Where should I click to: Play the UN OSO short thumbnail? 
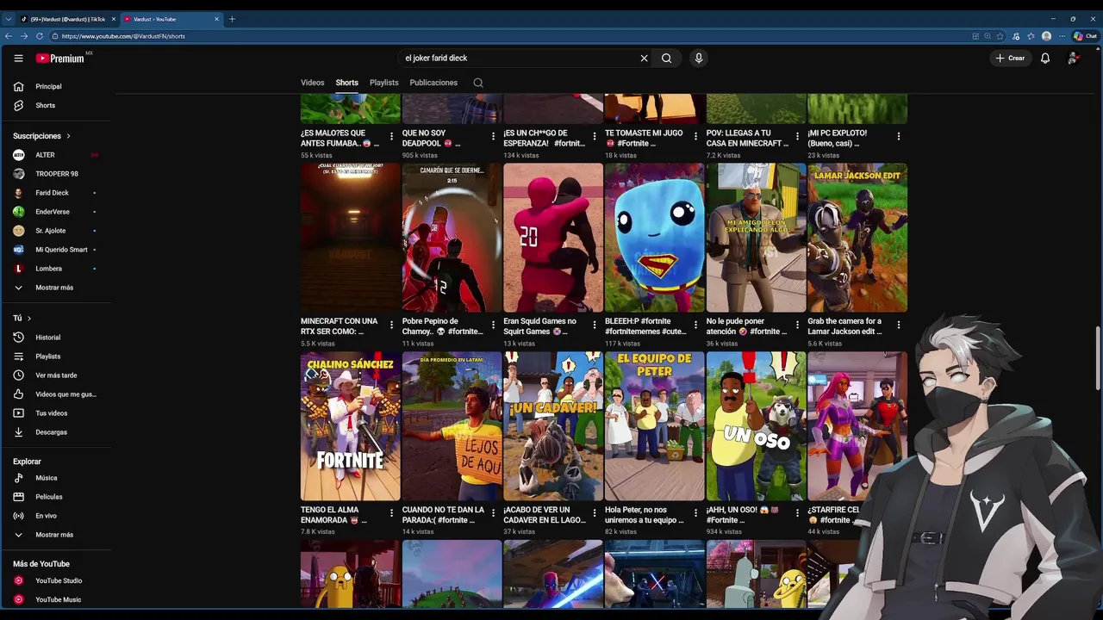pos(756,425)
